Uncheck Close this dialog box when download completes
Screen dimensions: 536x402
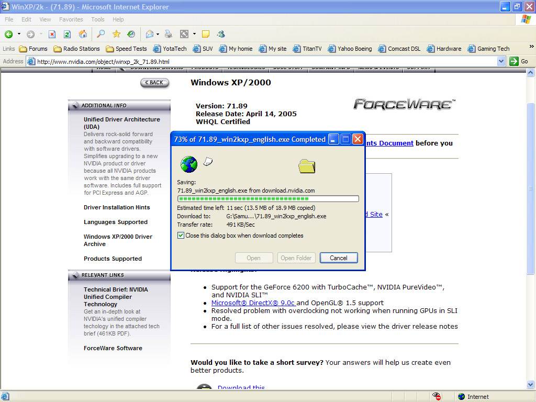point(181,236)
